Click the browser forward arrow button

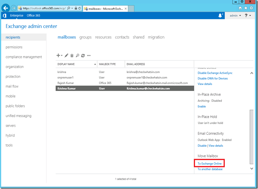coord(14,8)
